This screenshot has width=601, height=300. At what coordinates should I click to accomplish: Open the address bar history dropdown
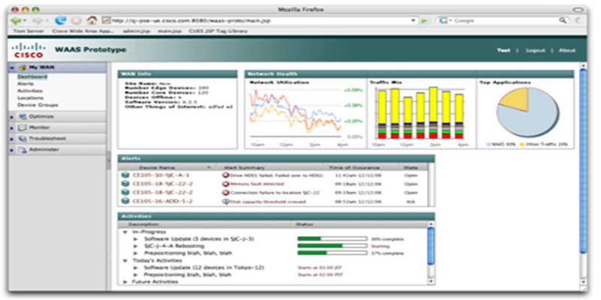coord(413,21)
